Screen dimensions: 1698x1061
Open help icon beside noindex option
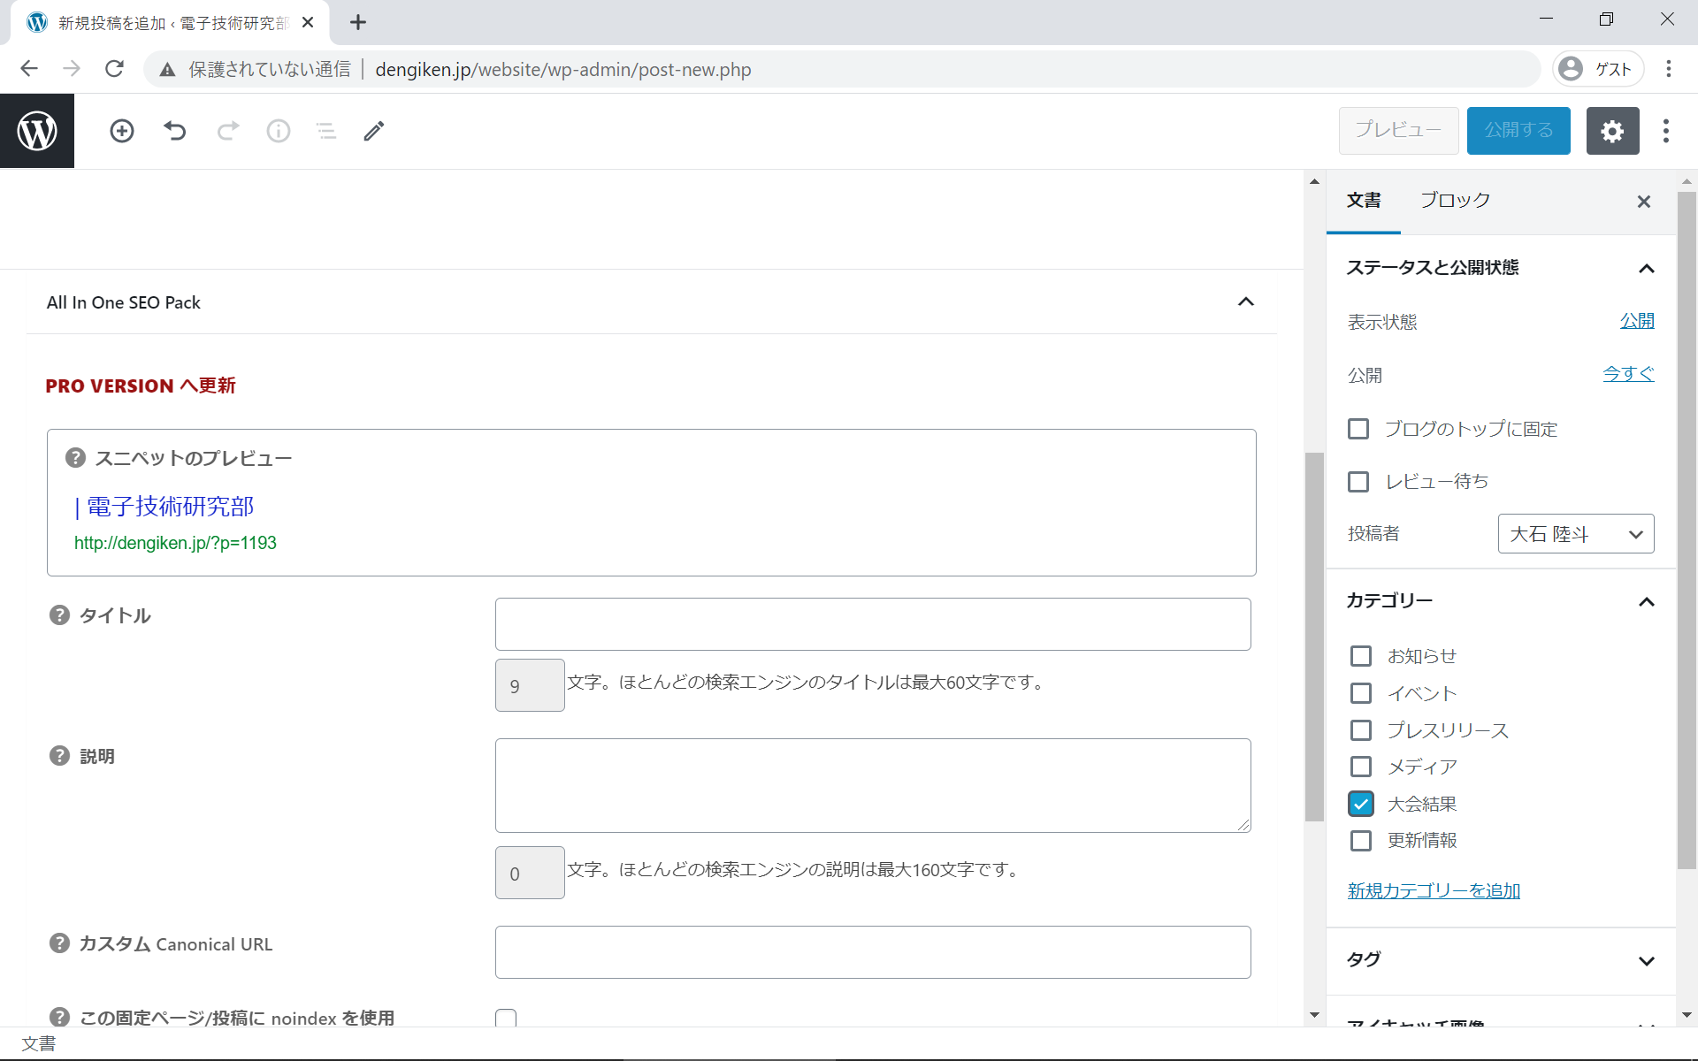click(59, 1017)
